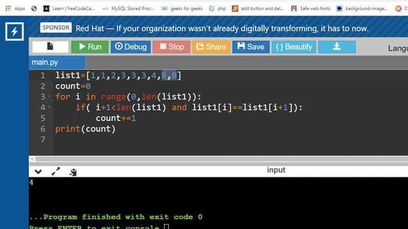
Task: Click line number 1 in the gutter
Action: coord(43,76)
